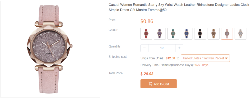Click the $12.38 shipping cost amount
Image resolution: width=250 pixels, height=98 pixels.
[x=170, y=58]
